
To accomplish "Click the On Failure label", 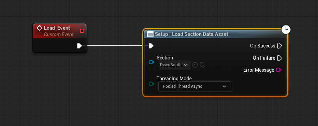I will tap(264, 58).
